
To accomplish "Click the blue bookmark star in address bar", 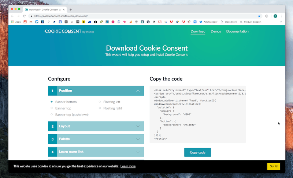I will pyautogui.click(x=259, y=16).
